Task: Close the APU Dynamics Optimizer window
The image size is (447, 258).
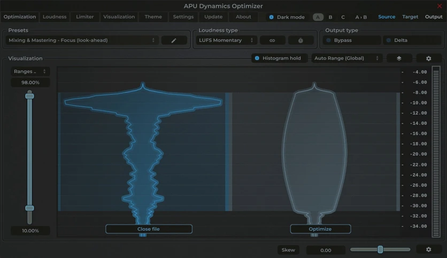Action: point(440,6)
